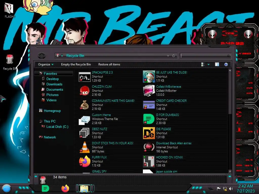Open the change view dropdown arrow

pyautogui.click(x=208, y=64)
